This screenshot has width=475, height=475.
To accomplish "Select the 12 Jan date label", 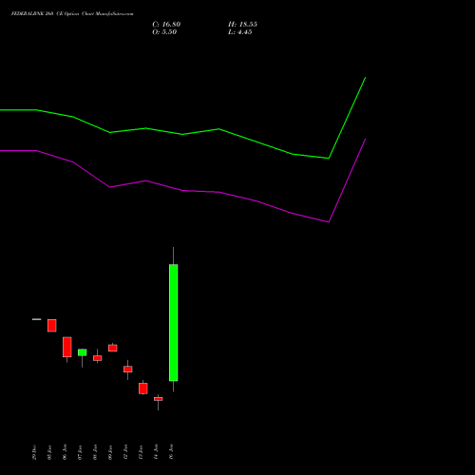I will click(x=125, y=452).
